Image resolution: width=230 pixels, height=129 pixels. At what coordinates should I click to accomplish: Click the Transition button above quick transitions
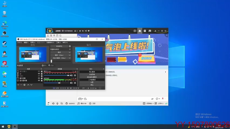click(x=59, y=46)
